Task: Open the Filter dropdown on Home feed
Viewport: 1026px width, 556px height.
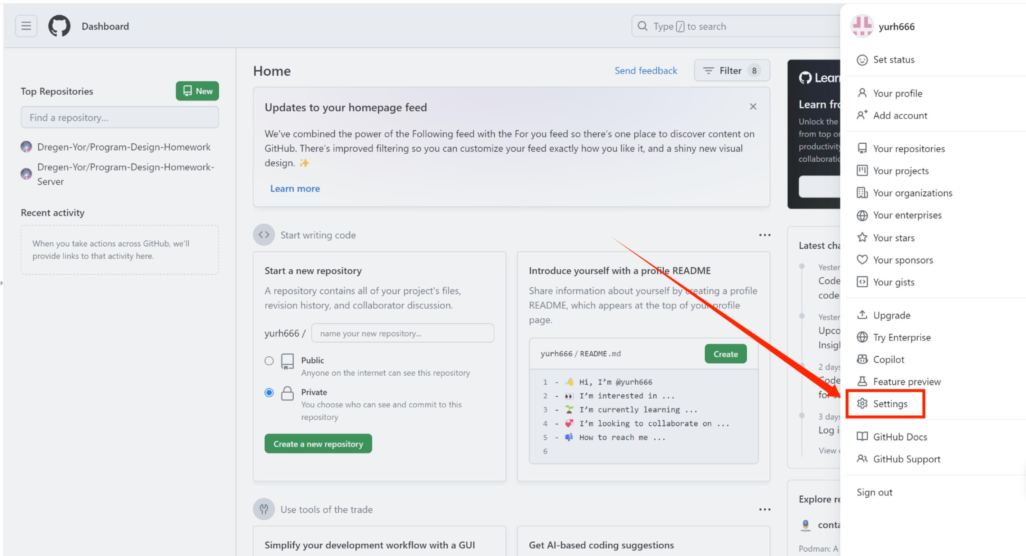Action: [x=732, y=71]
